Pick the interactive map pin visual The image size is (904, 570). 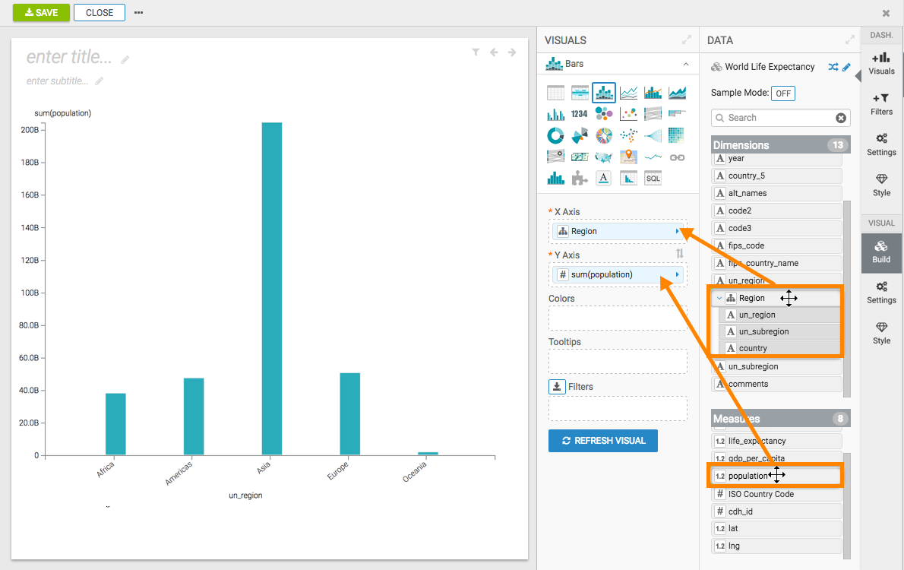[x=628, y=157]
